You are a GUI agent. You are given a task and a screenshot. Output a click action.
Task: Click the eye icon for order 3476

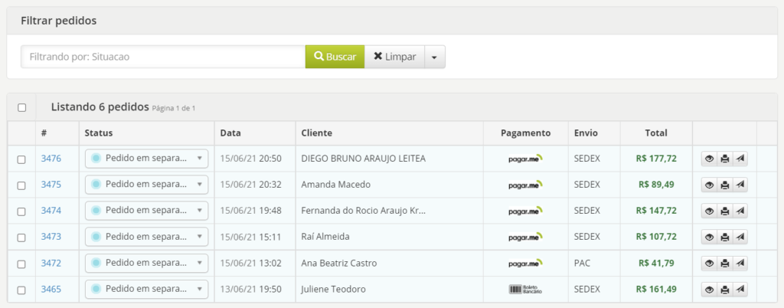click(709, 159)
